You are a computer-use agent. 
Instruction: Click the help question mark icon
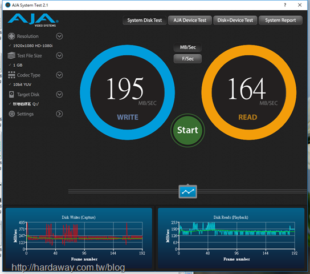285,5
